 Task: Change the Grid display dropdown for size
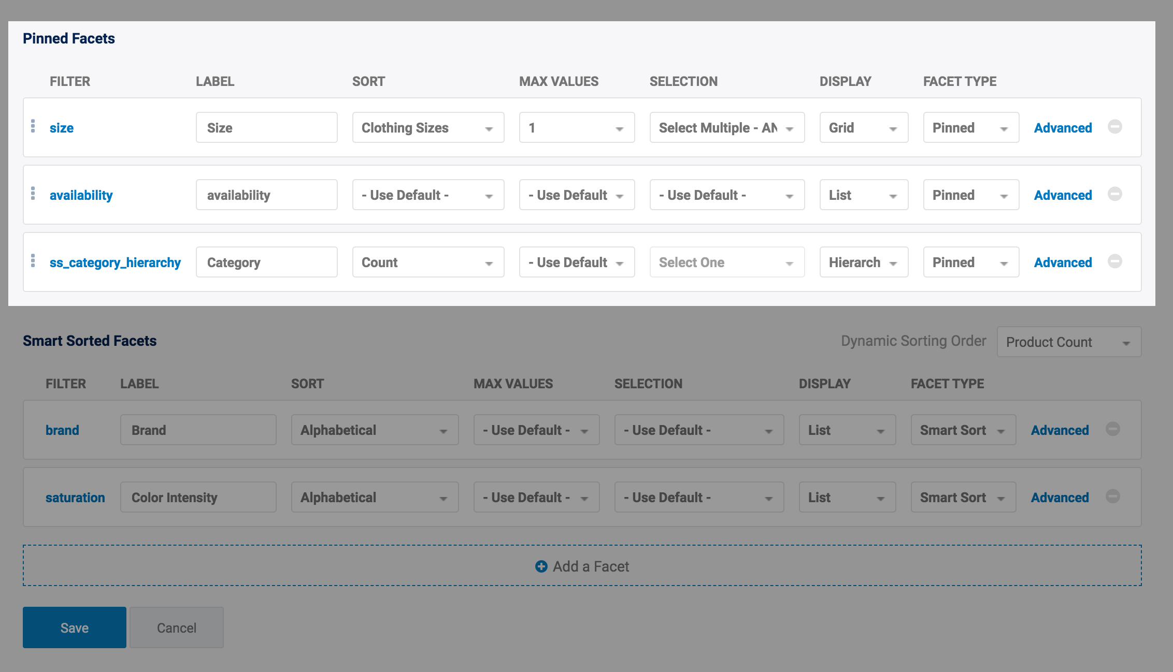point(863,128)
